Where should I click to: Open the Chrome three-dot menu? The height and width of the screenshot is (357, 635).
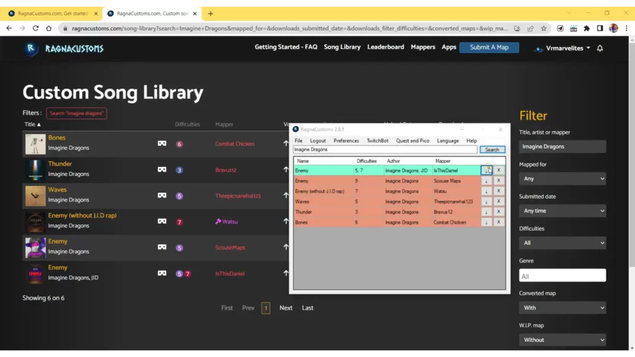click(x=626, y=29)
